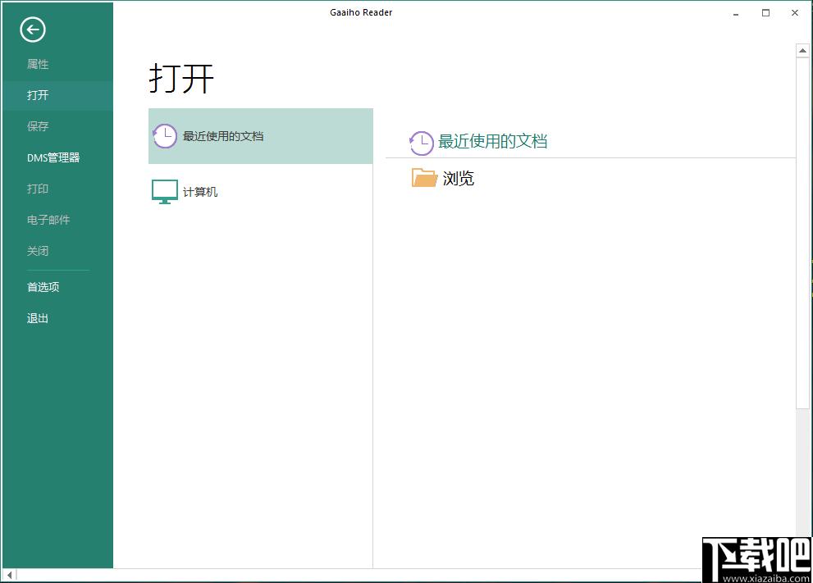This screenshot has width=813, height=583.
Task: Click the clock icon beside 最近使用的文档 in the list
Action: (x=164, y=136)
